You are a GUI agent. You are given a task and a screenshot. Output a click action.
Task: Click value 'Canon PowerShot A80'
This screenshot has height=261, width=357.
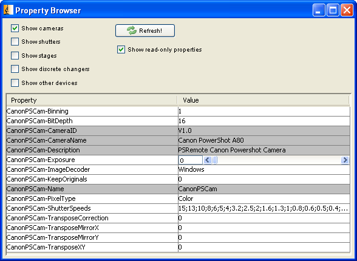(264, 140)
